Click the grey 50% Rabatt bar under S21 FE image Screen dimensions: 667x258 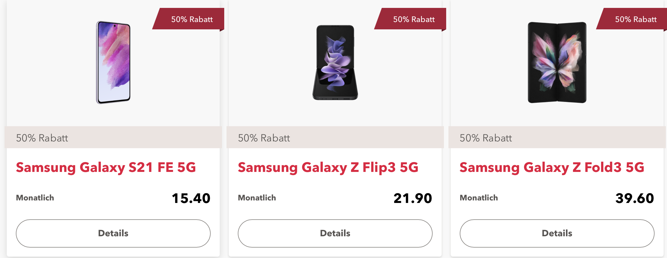113,138
